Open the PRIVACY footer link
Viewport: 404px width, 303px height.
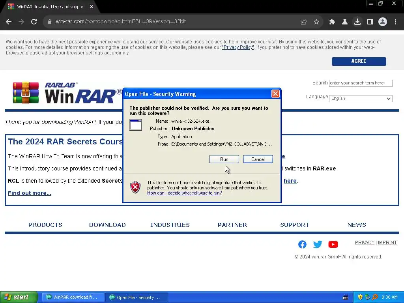tap(365, 243)
